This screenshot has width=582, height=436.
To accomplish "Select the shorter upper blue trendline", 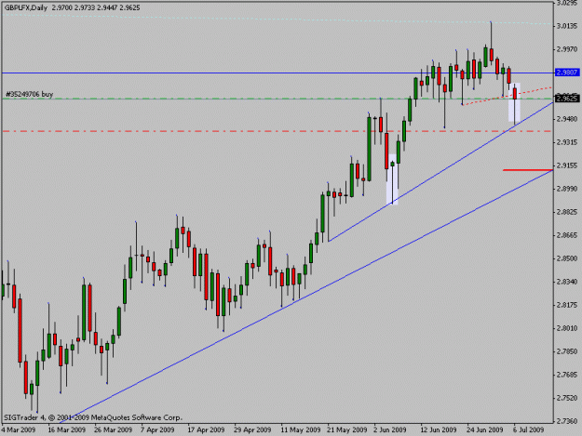I will (440, 172).
